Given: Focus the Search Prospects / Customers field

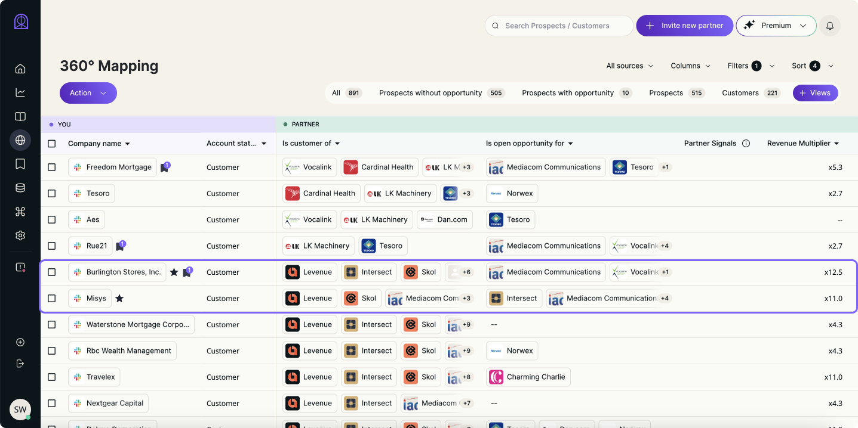Looking at the screenshot, I should click(559, 26).
